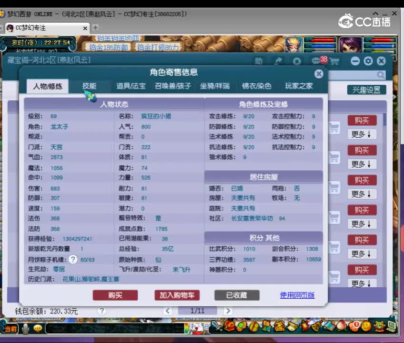
Task: Open the 坐骑/祥瑞 tab
Action: click(x=214, y=86)
